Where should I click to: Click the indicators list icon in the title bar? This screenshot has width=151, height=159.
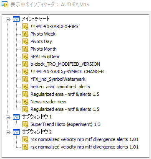(5, 4)
